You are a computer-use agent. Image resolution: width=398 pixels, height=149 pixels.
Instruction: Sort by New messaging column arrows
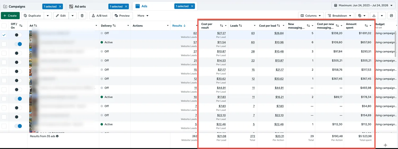[308, 26]
